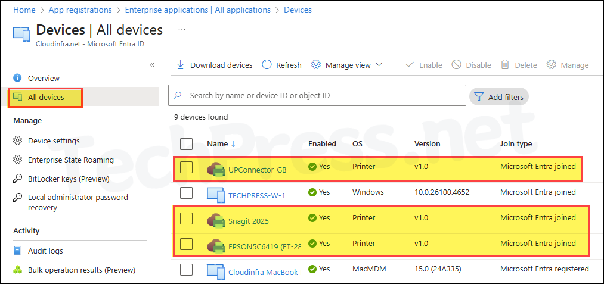
Task: Click the Join type column header
Action: pyautogui.click(x=516, y=144)
